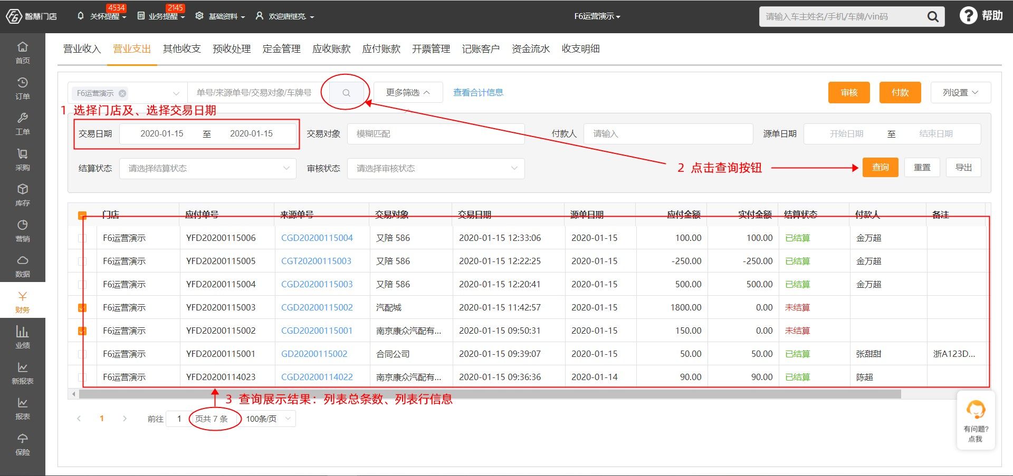Open the 首页 home sidebar icon
This screenshot has height=476, width=1013.
(x=23, y=52)
